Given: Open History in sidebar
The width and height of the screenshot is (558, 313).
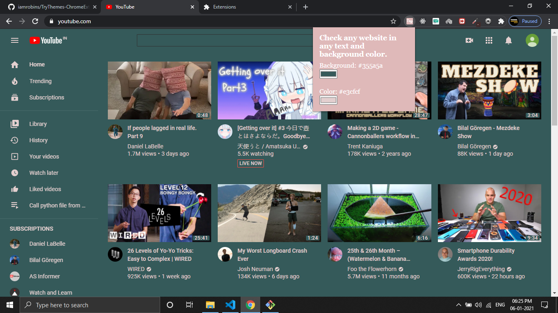Looking at the screenshot, I should [x=49, y=140].
